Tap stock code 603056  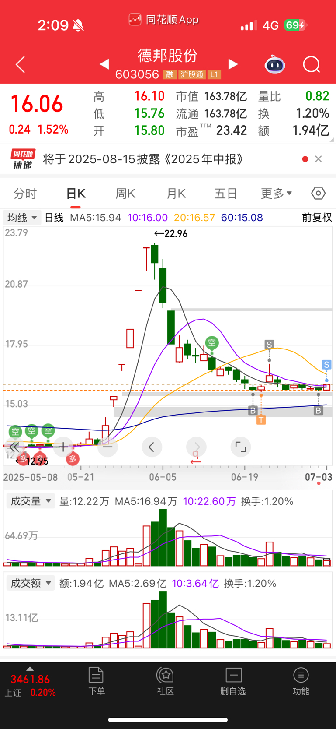coord(137,74)
